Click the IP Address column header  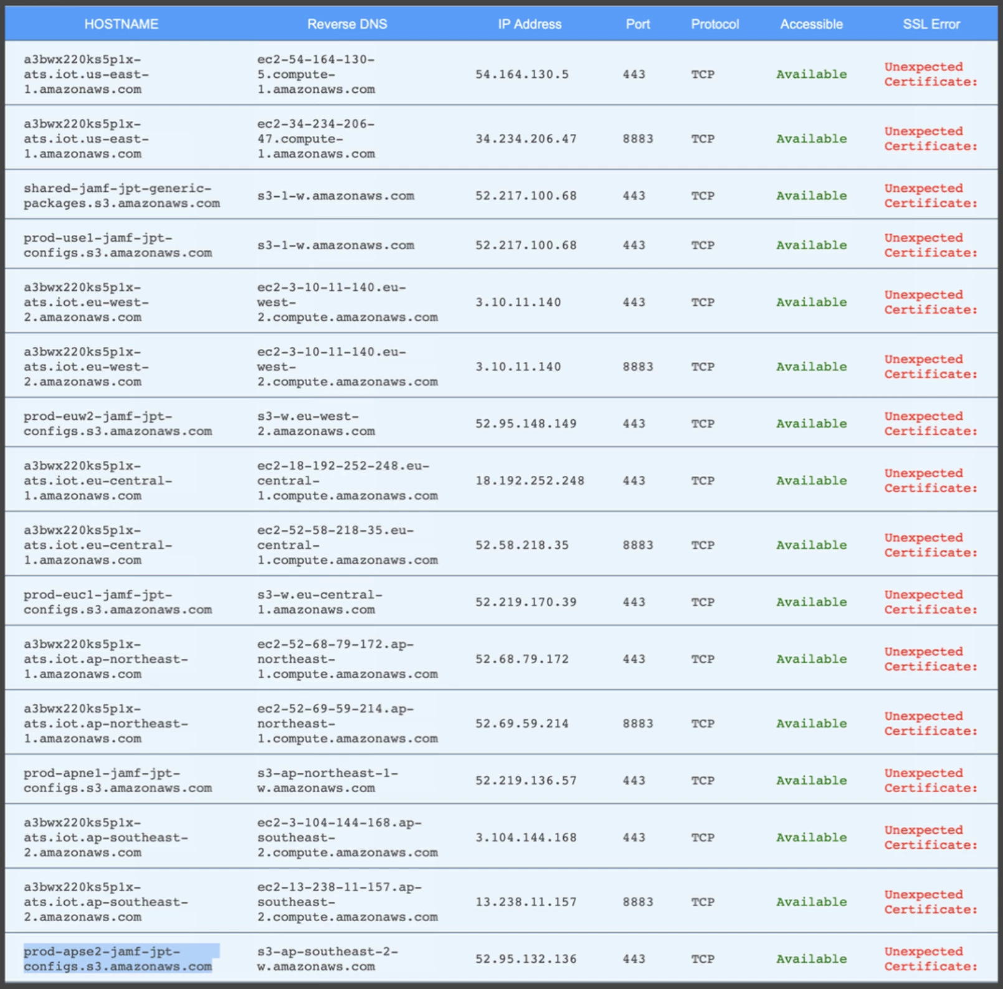[x=530, y=24]
